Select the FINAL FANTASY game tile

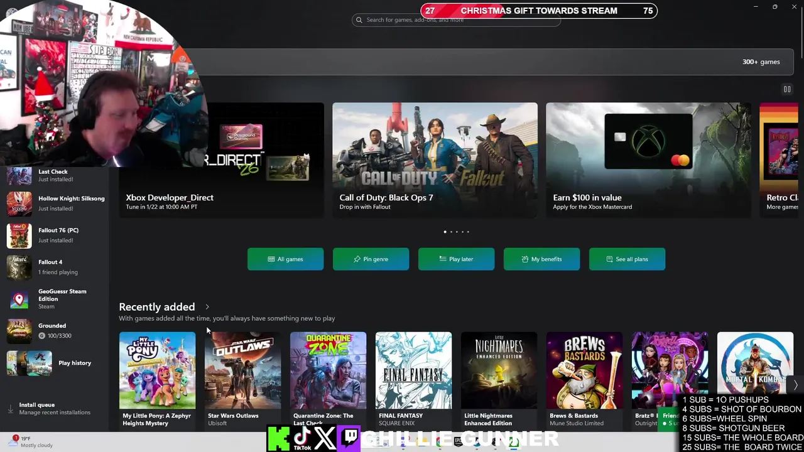click(x=413, y=380)
